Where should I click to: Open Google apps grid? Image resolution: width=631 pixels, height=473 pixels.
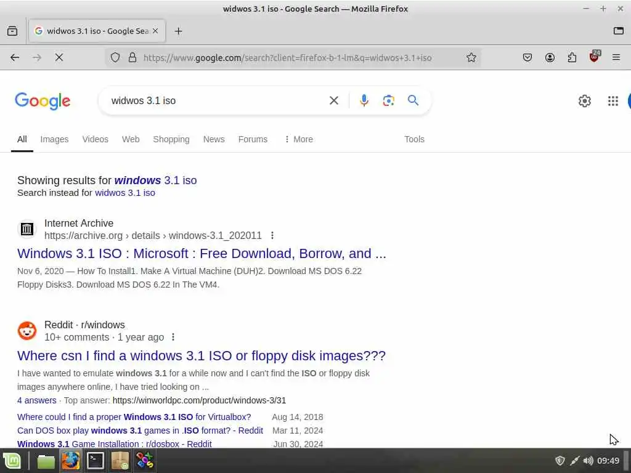click(x=613, y=101)
